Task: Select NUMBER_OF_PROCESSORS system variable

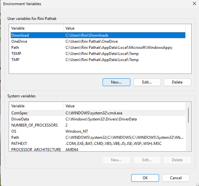Action: point(35,125)
